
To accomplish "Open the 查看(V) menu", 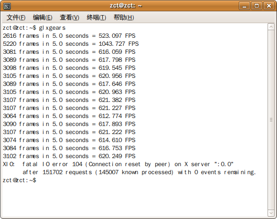I will coord(69,17).
